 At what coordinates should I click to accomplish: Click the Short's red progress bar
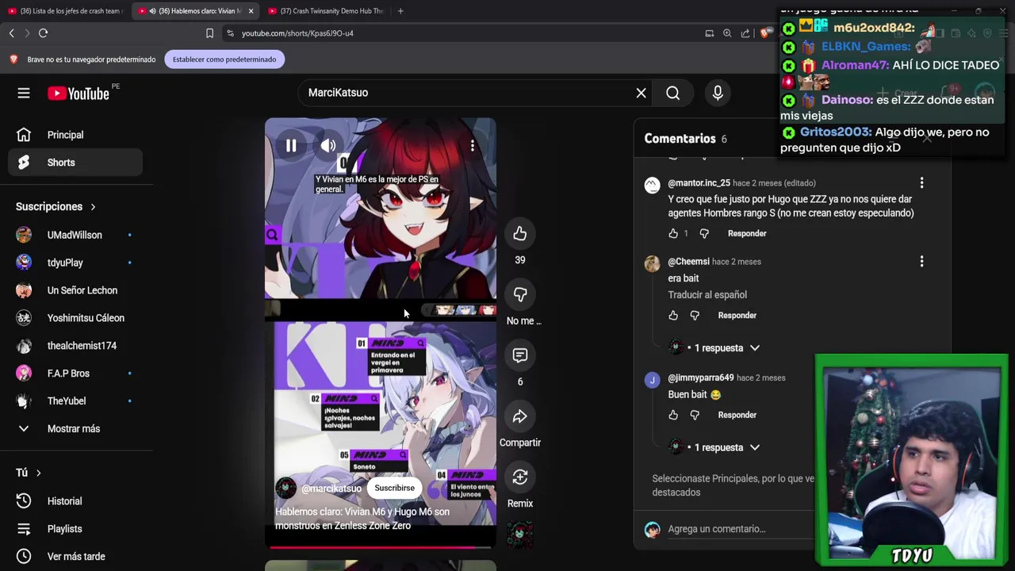(381, 547)
